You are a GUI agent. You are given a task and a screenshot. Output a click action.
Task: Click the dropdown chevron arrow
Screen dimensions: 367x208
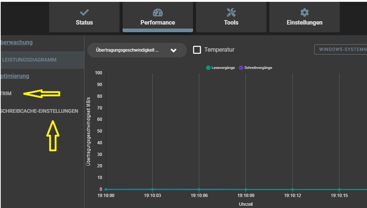[174, 51]
